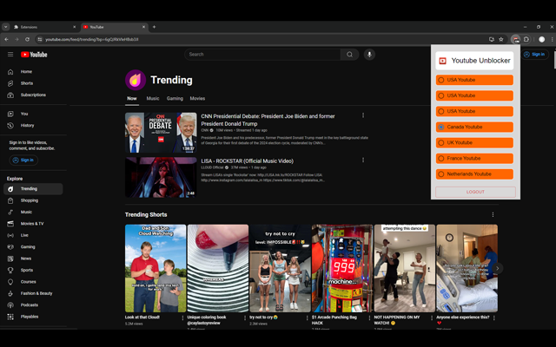Open Movies & TV in Explore list

pyautogui.click(x=33, y=224)
